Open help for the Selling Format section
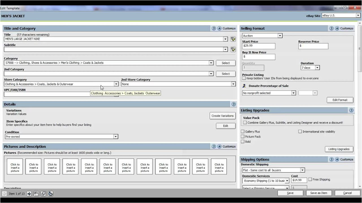The height and width of the screenshot is (203, 362). (331, 28)
